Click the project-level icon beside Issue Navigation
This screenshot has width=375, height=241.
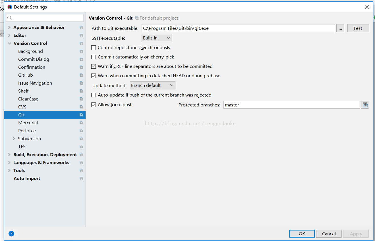(81, 83)
